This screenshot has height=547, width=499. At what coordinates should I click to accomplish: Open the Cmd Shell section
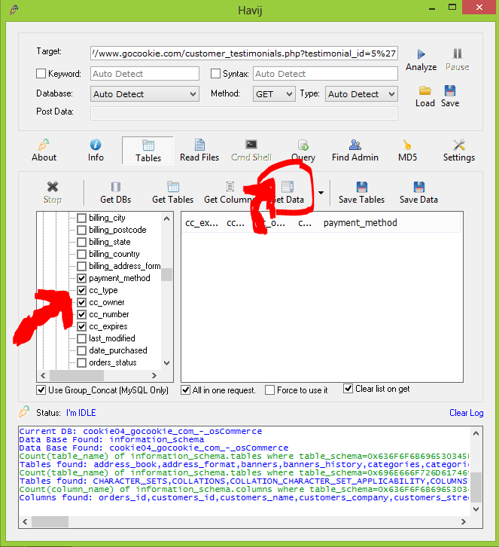(x=251, y=151)
